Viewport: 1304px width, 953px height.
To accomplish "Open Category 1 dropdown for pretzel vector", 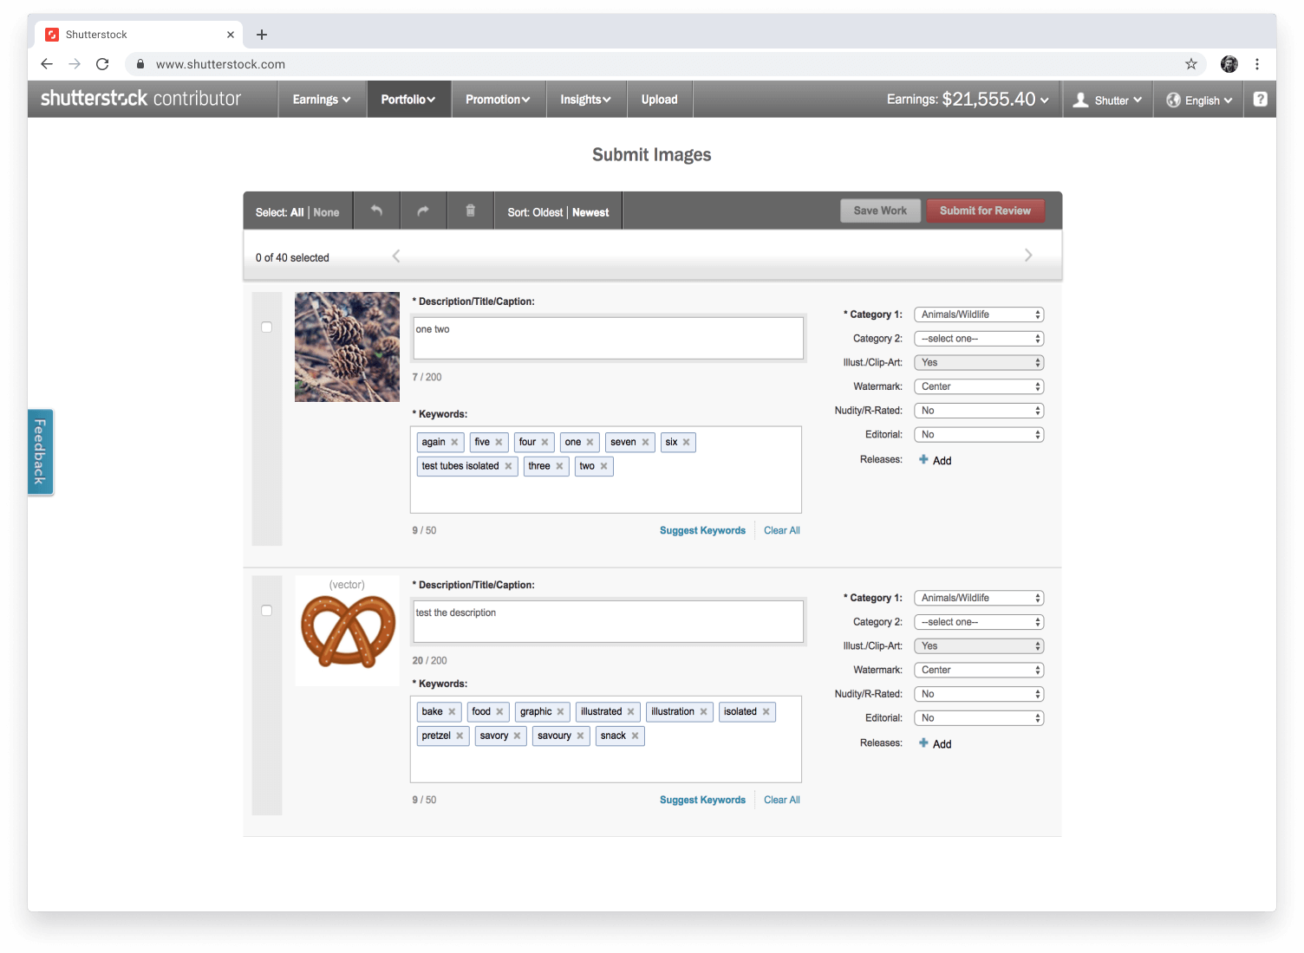I will [979, 598].
